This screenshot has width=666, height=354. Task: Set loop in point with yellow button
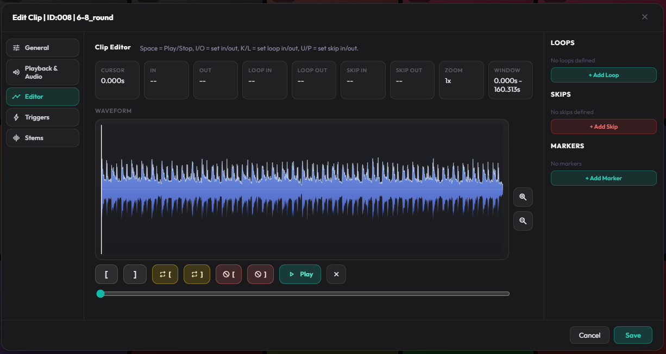165,274
